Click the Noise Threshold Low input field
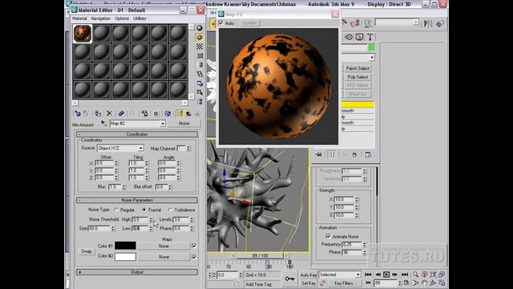513x289 pixels. (140, 228)
